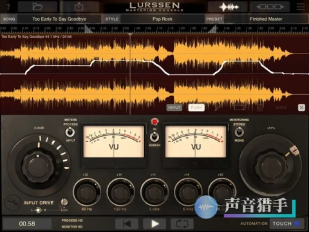Click the 6 kHz EQ knob
The image size is (309, 232).
coord(188,191)
